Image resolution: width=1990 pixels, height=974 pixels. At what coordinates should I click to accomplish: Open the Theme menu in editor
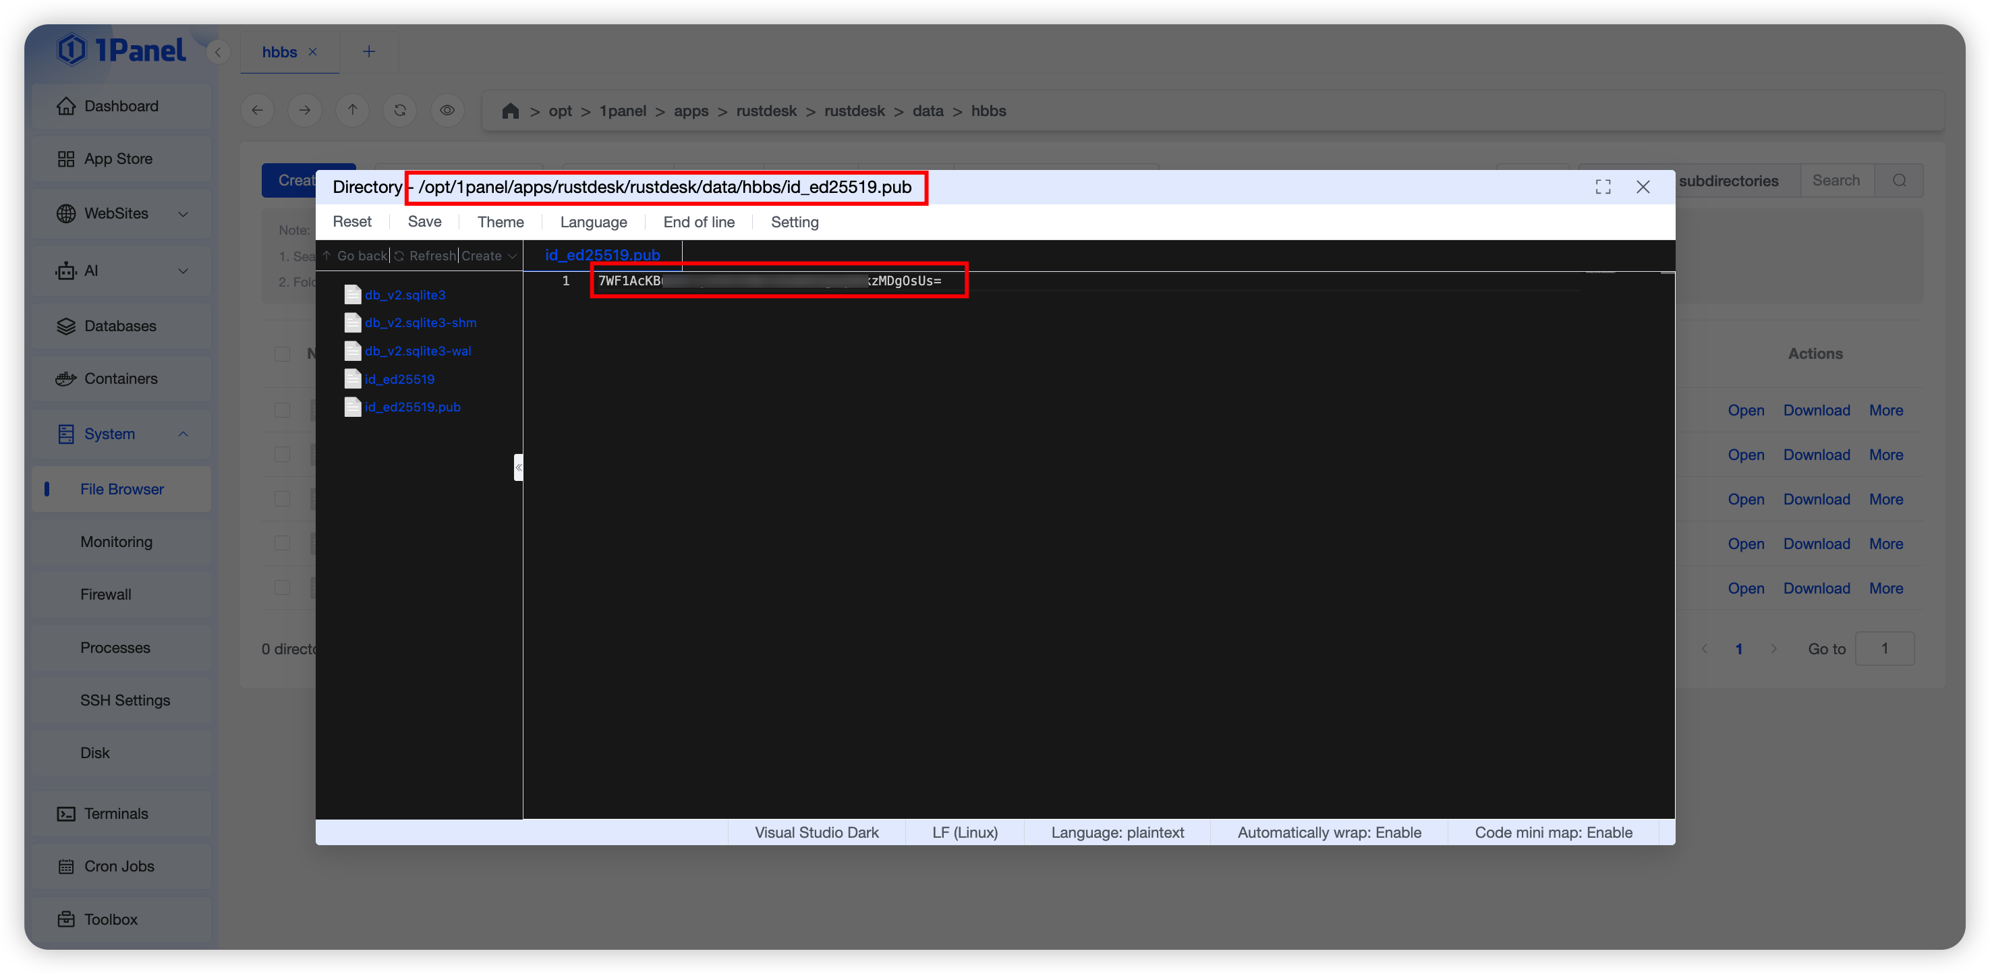[x=500, y=223]
